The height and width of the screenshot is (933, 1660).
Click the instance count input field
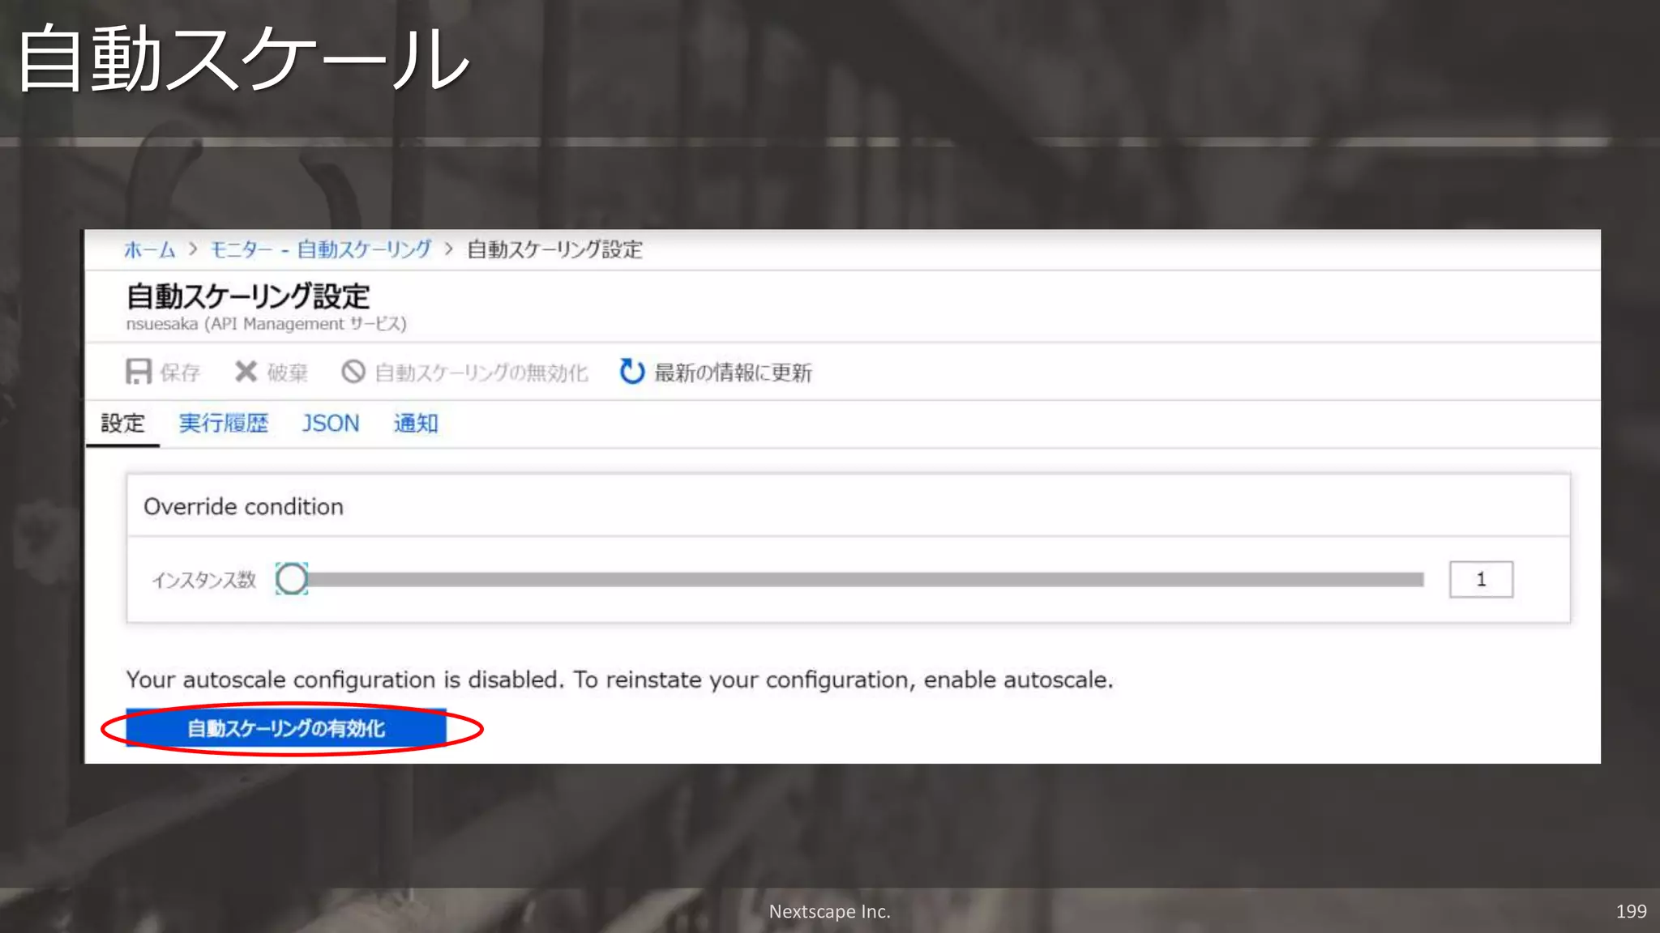click(x=1481, y=579)
